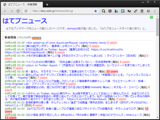Open the magnifier search extension

pyautogui.click(x=103, y=11)
